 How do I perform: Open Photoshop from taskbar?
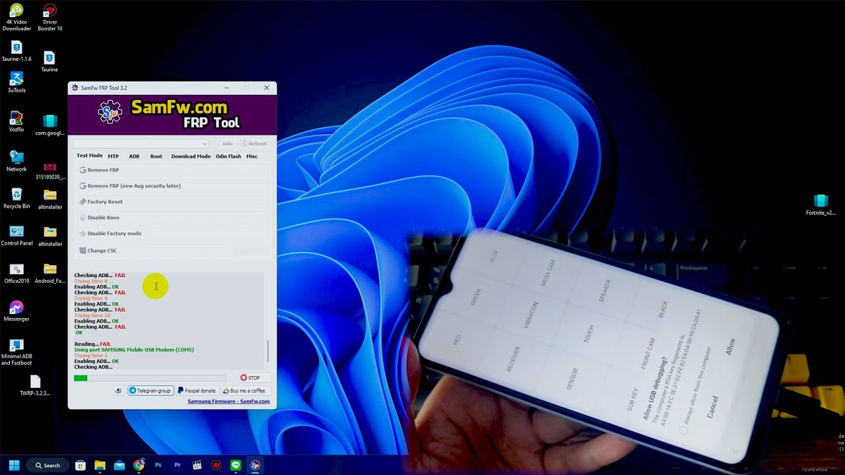click(158, 465)
